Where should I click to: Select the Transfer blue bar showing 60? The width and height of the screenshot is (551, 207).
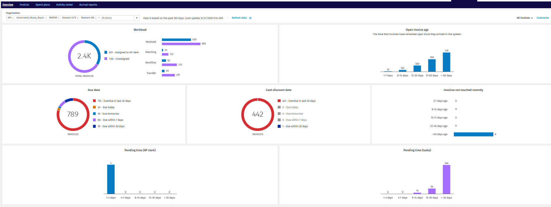163,71
